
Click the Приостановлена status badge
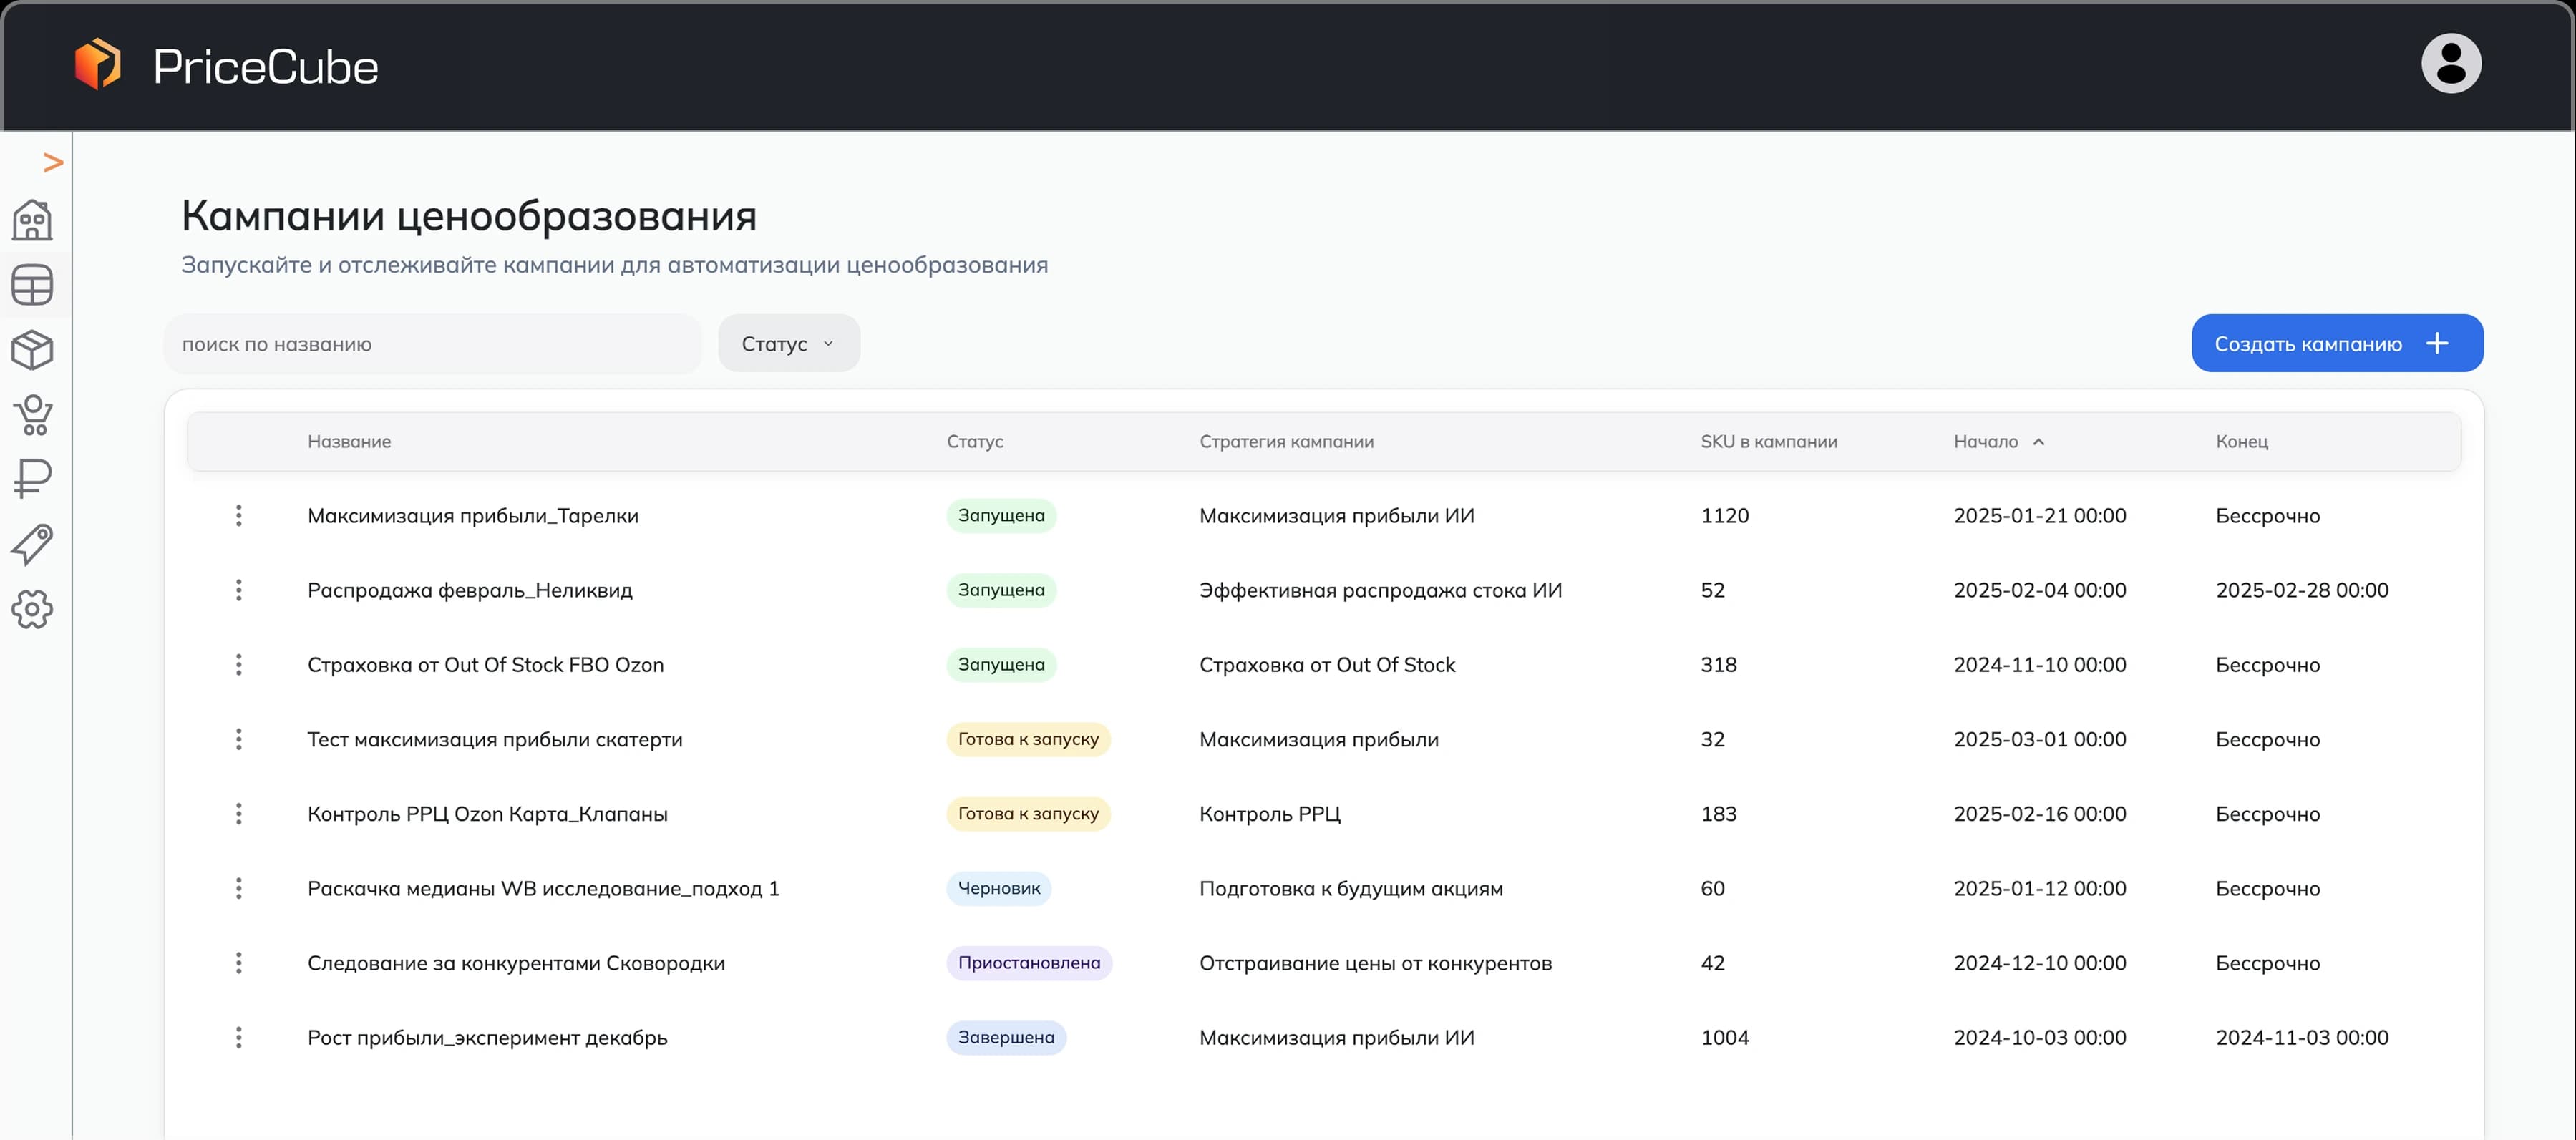(x=1029, y=963)
